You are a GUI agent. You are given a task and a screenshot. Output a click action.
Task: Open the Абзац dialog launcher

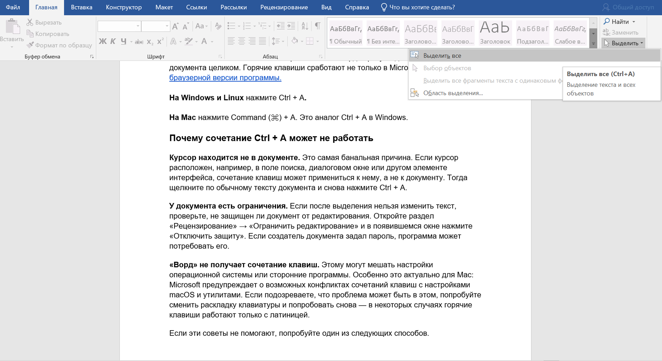tap(321, 56)
